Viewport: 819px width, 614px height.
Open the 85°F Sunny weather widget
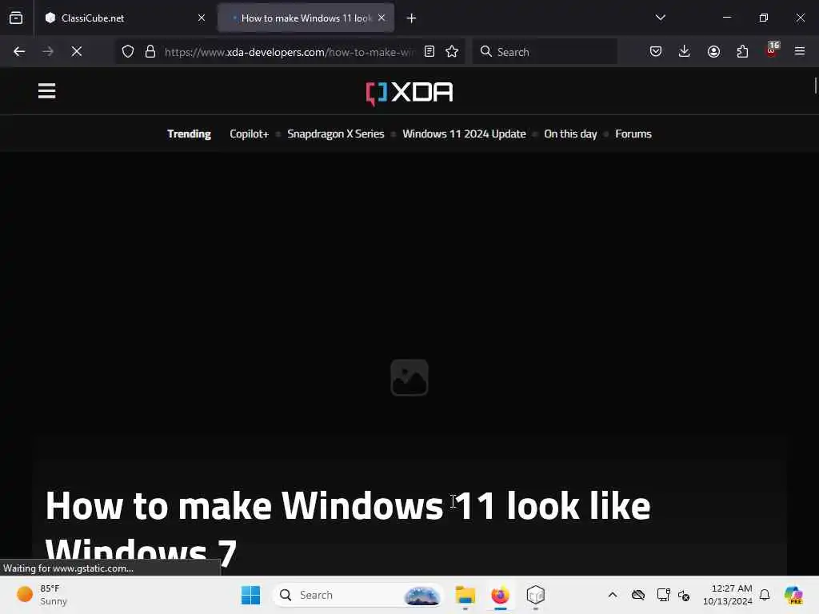pos(42,595)
